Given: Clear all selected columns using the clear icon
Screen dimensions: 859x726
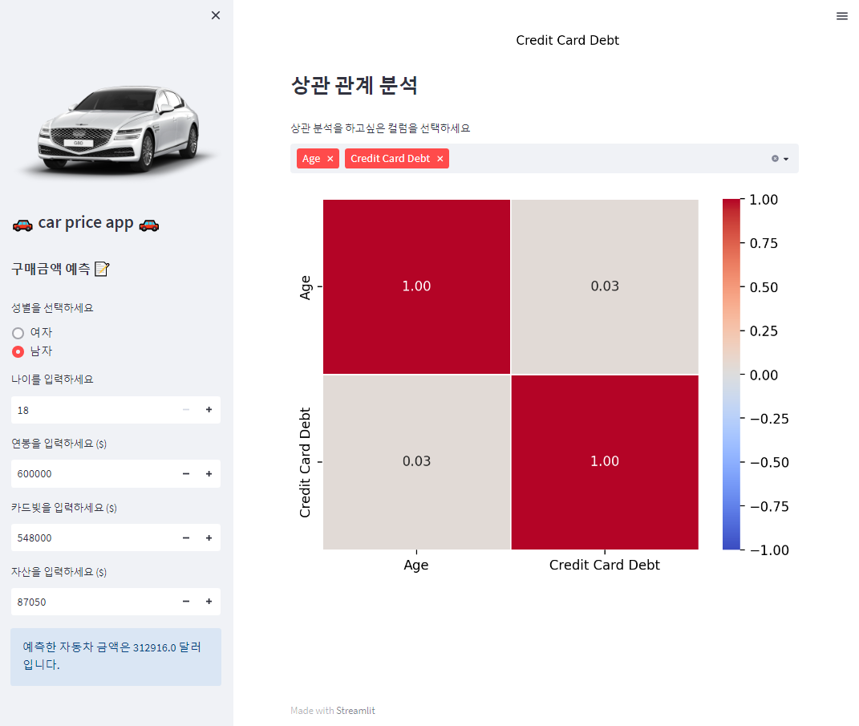Looking at the screenshot, I should 774,158.
